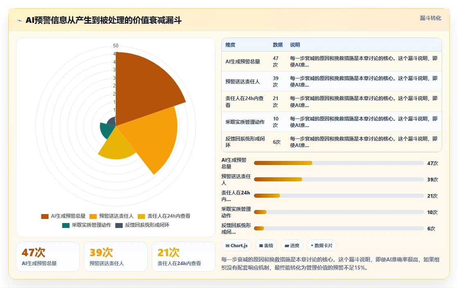
Task: Toggle the 责任人在24h内查看 legend swatch
Action: tap(141, 216)
